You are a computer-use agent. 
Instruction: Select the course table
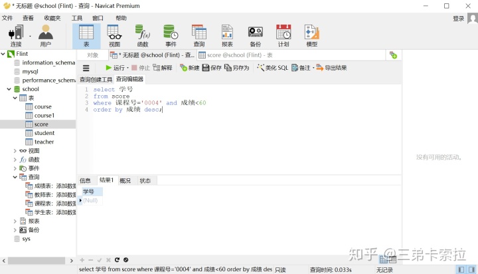(42, 107)
